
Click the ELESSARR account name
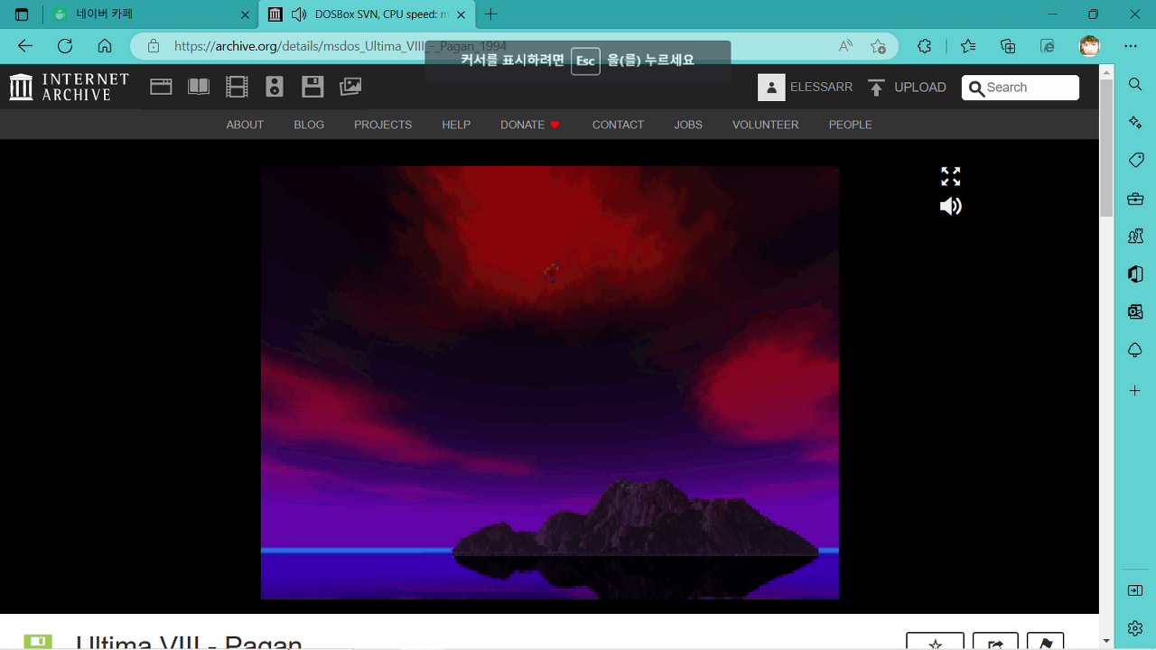821,88
